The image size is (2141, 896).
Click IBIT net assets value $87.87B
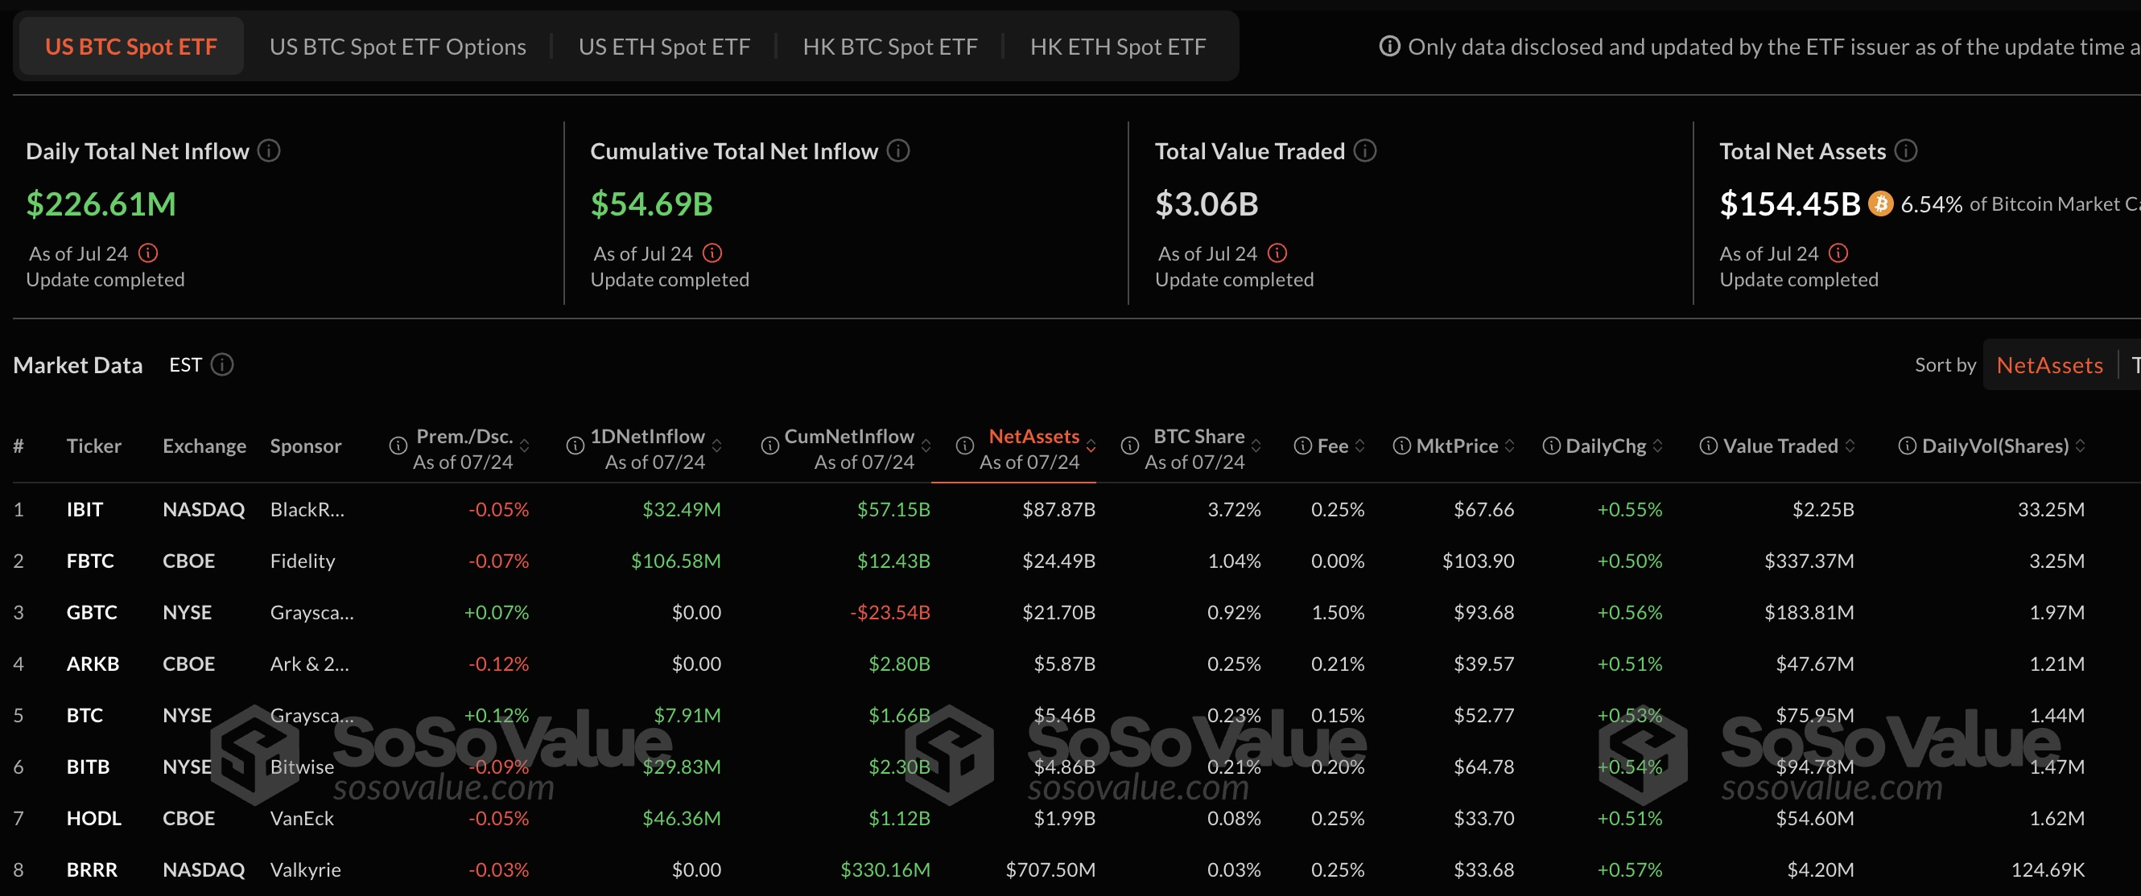[1058, 509]
